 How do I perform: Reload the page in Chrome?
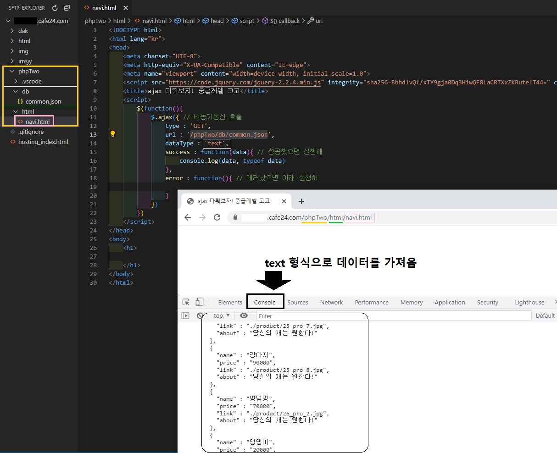coord(217,217)
